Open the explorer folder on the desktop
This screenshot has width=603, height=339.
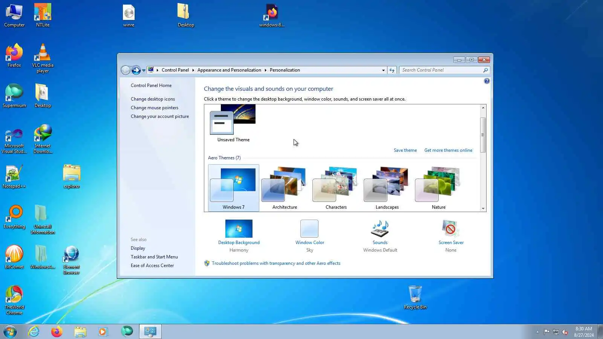pyautogui.click(x=72, y=177)
